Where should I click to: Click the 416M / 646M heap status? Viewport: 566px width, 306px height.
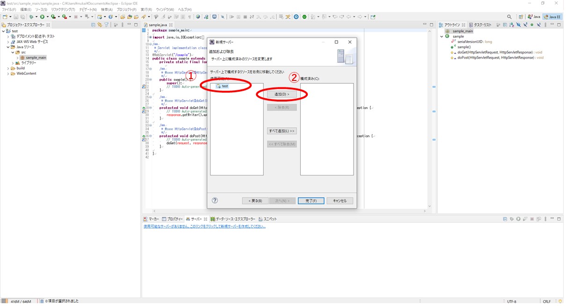[x=20, y=301]
